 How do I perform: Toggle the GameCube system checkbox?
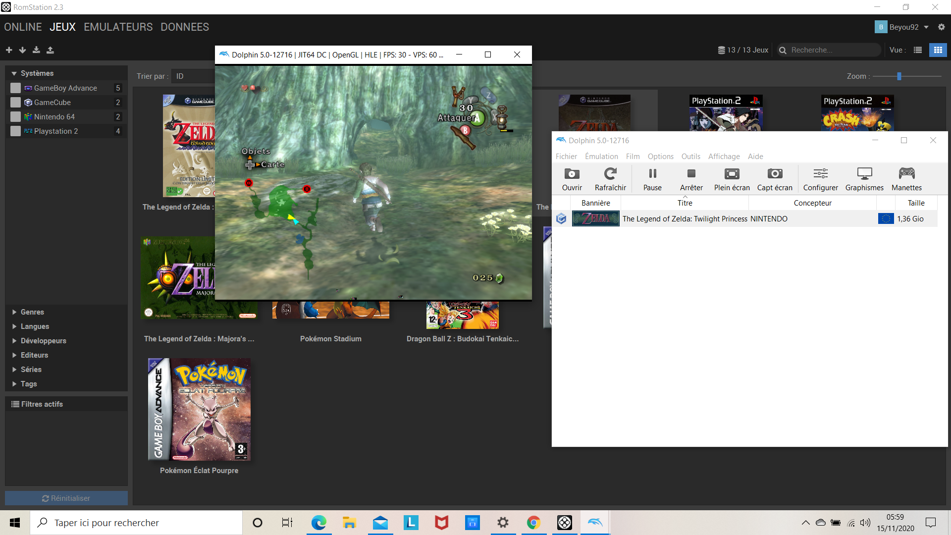[x=16, y=103]
